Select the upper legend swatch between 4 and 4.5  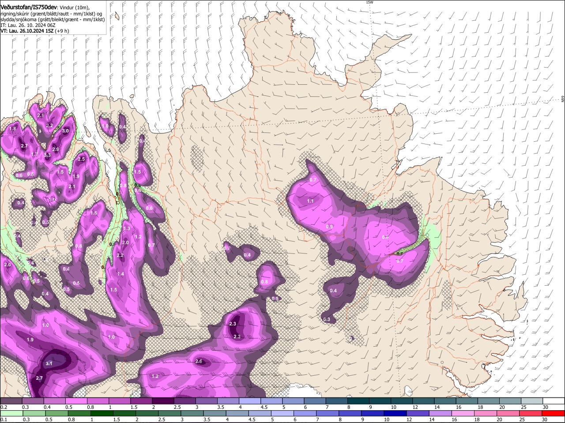(x=250, y=401)
